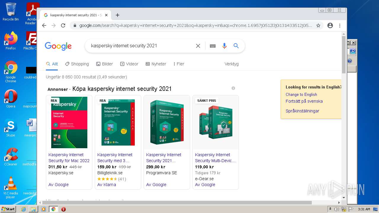Click the address bar URL

point(195,25)
